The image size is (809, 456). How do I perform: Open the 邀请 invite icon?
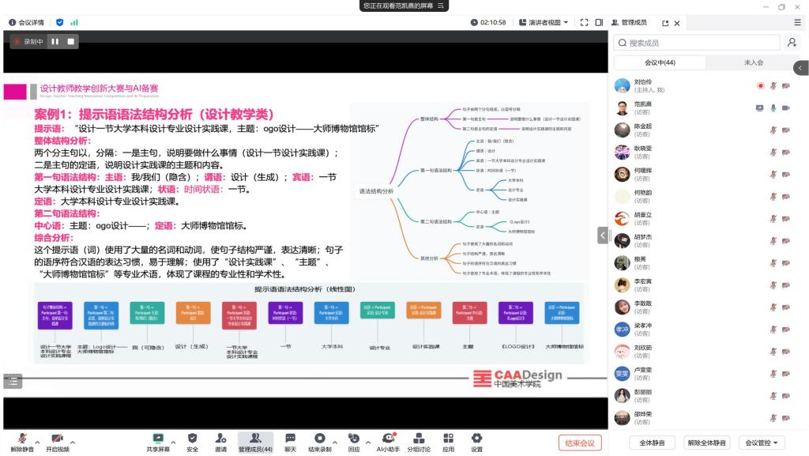click(220, 438)
